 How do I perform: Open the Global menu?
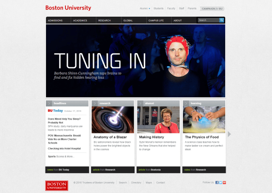pyautogui.click(x=128, y=20)
